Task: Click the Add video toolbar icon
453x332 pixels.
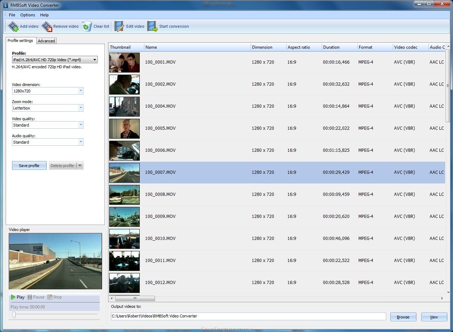Action: click(14, 26)
